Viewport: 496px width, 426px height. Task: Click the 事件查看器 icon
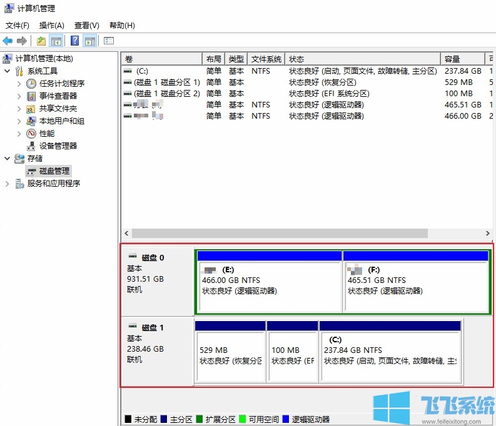[31, 96]
